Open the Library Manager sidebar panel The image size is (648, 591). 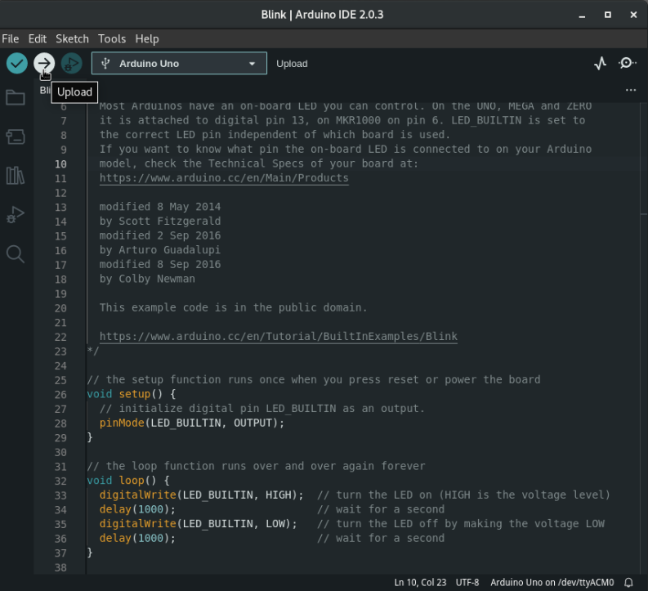pyautogui.click(x=16, y=175)
